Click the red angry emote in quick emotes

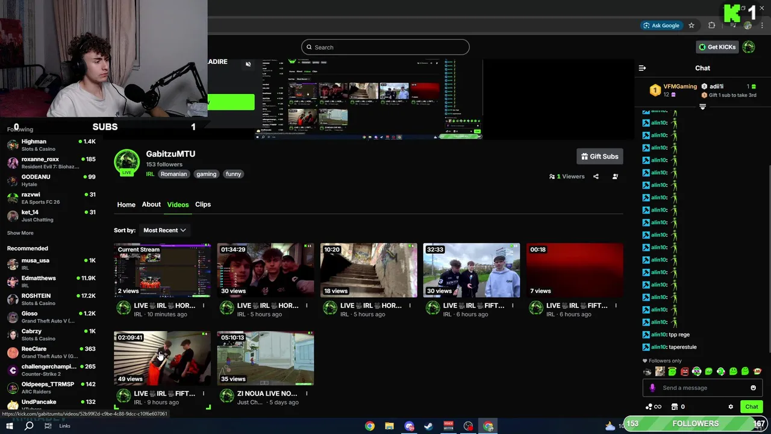684,371
